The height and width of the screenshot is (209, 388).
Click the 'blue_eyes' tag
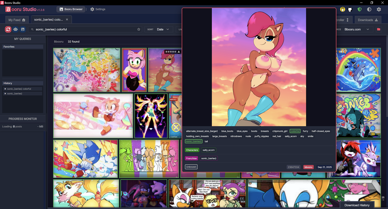coord(242,131)
